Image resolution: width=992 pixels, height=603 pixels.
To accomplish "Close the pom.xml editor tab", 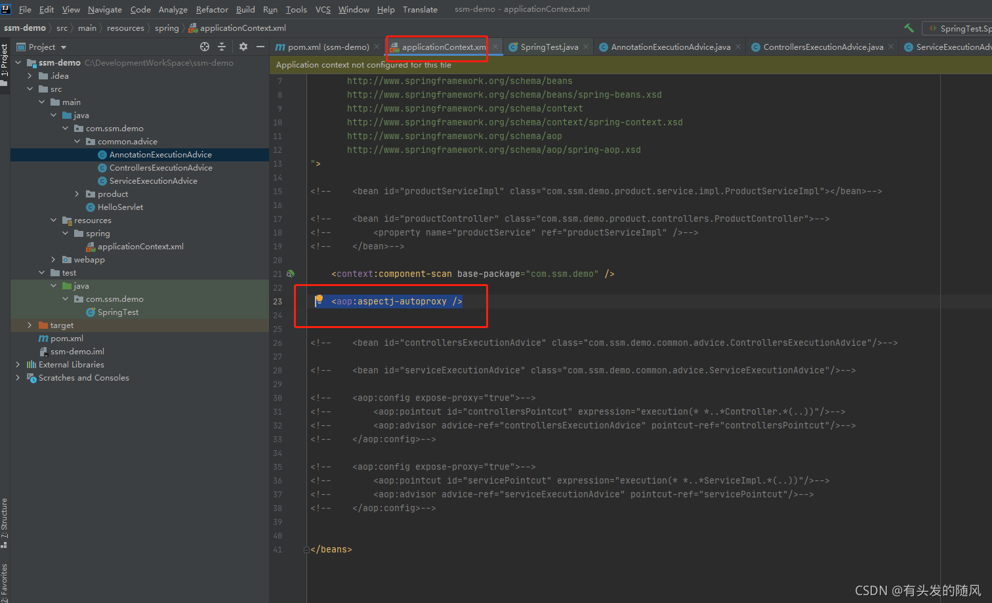I will (x=377, y=47).
